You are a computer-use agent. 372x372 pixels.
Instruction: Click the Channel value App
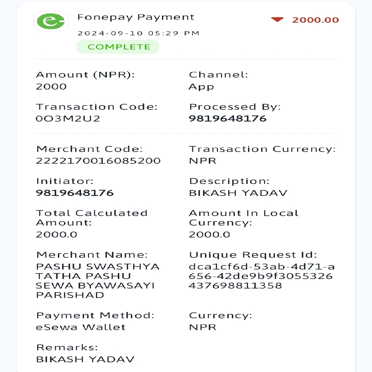pos(201,87)
